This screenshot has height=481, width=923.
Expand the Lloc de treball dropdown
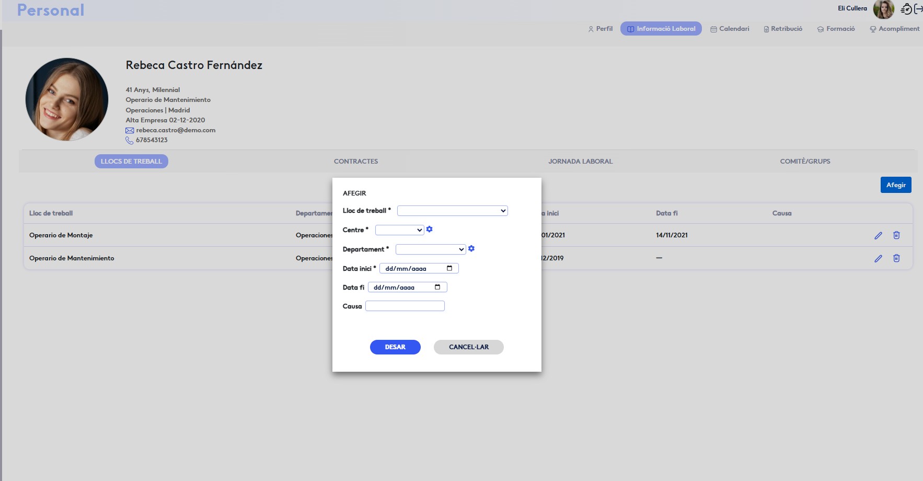[x=452, y=211]
